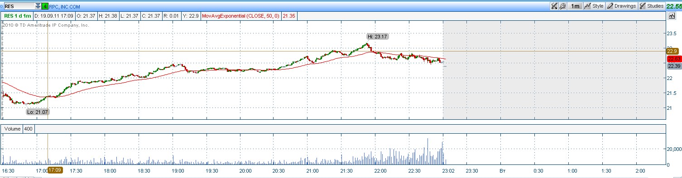Open the Studies flask menu
This screenshot has width=682, height=178.
[651, 6]
